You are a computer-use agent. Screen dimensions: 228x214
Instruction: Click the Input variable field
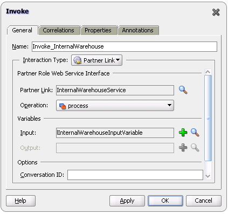click(x=115, y=133)
